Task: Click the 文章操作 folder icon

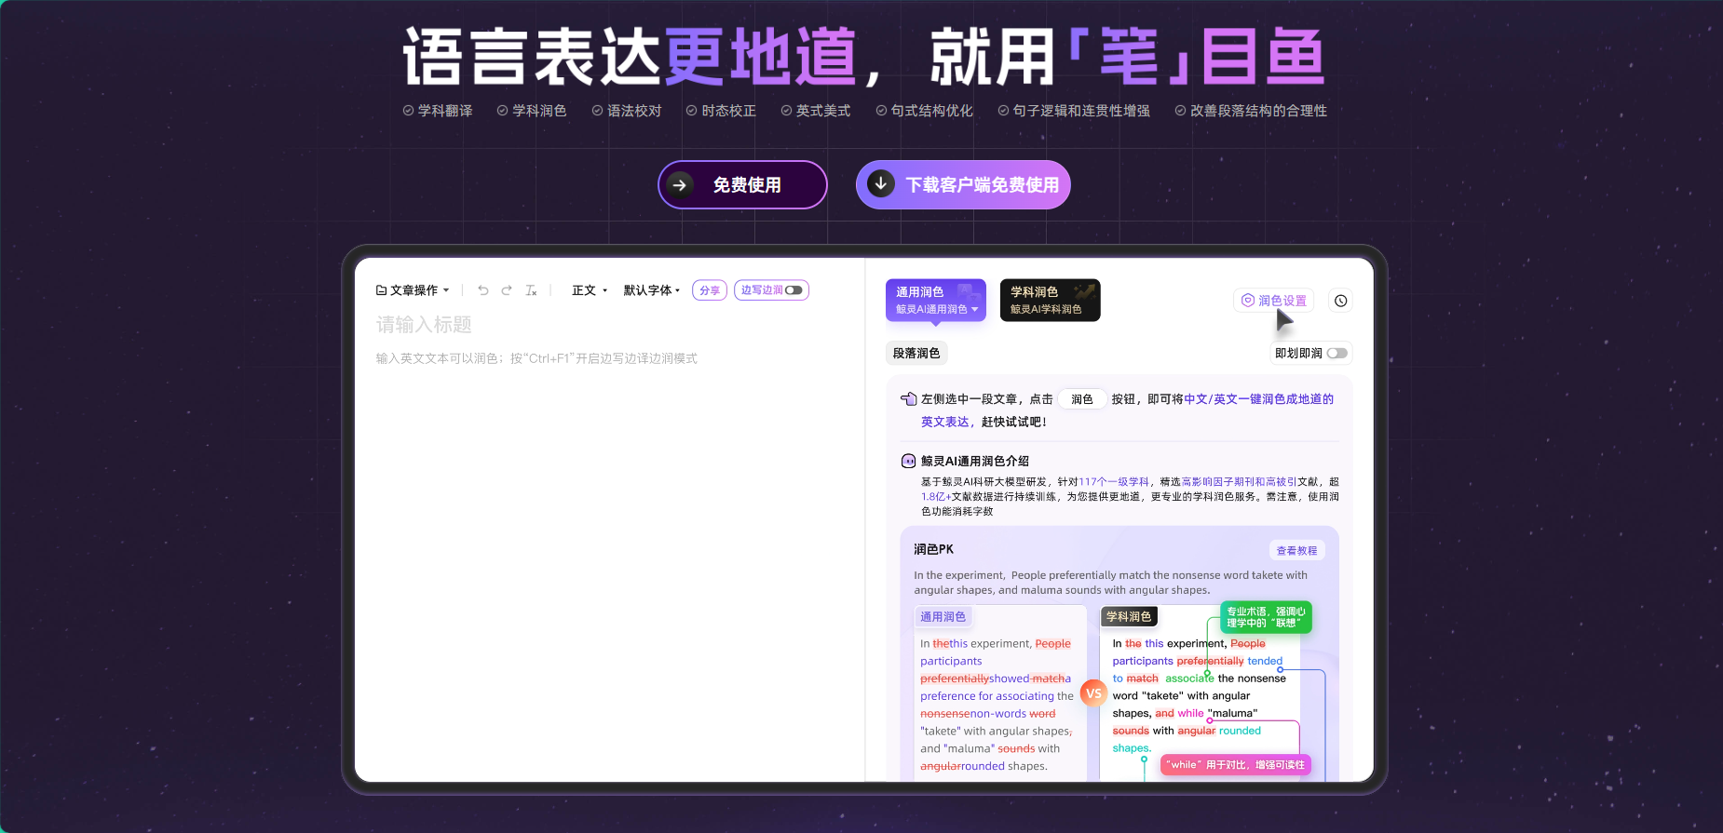Action: 381,290
